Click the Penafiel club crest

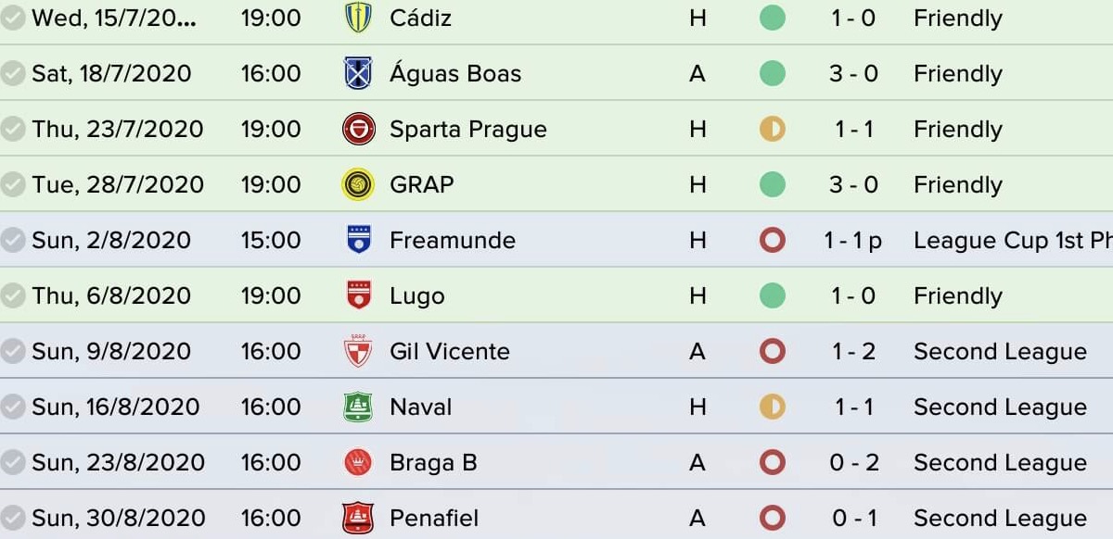358,518
